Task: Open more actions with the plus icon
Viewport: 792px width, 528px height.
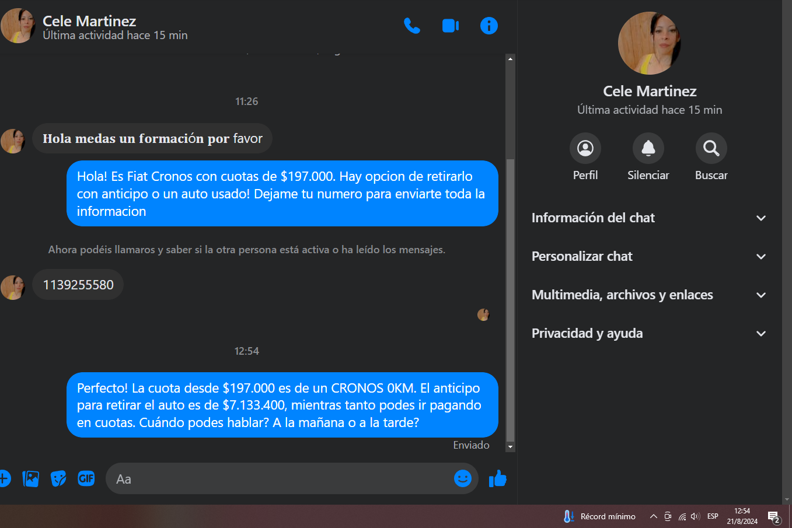Action: point(4,479)
